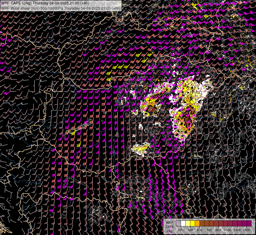Select the pale yellow 200–300 legend swatch
Viewport: 256px width, 235px height.
(188, 224)
